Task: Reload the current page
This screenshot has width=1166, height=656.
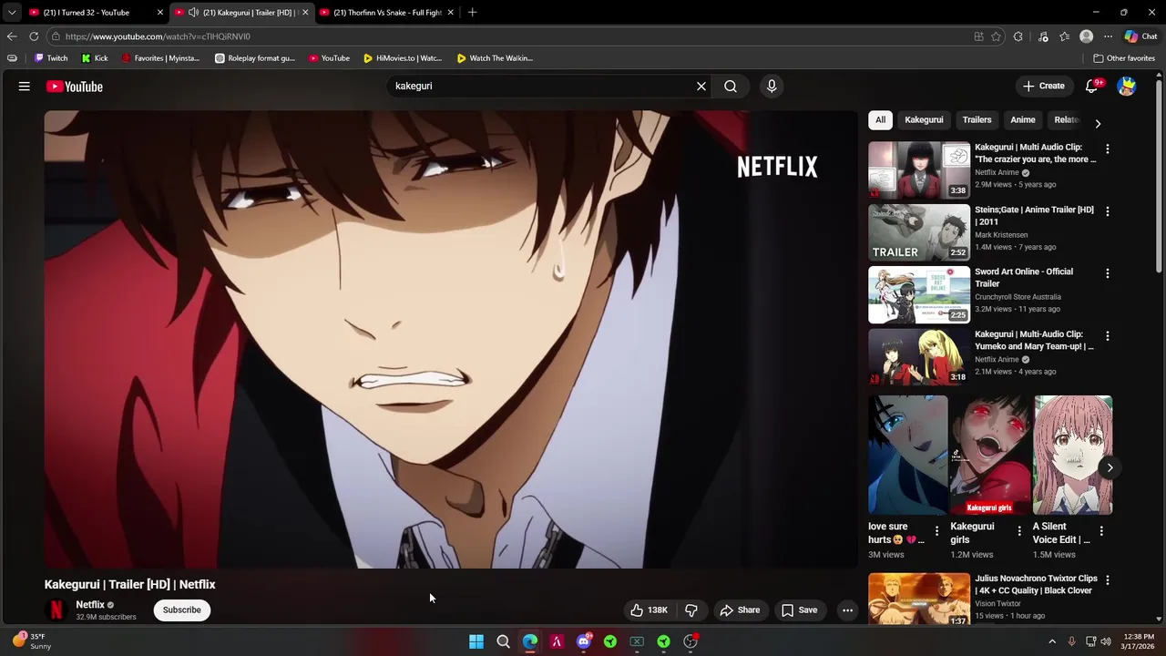Action: click(34, 36)
